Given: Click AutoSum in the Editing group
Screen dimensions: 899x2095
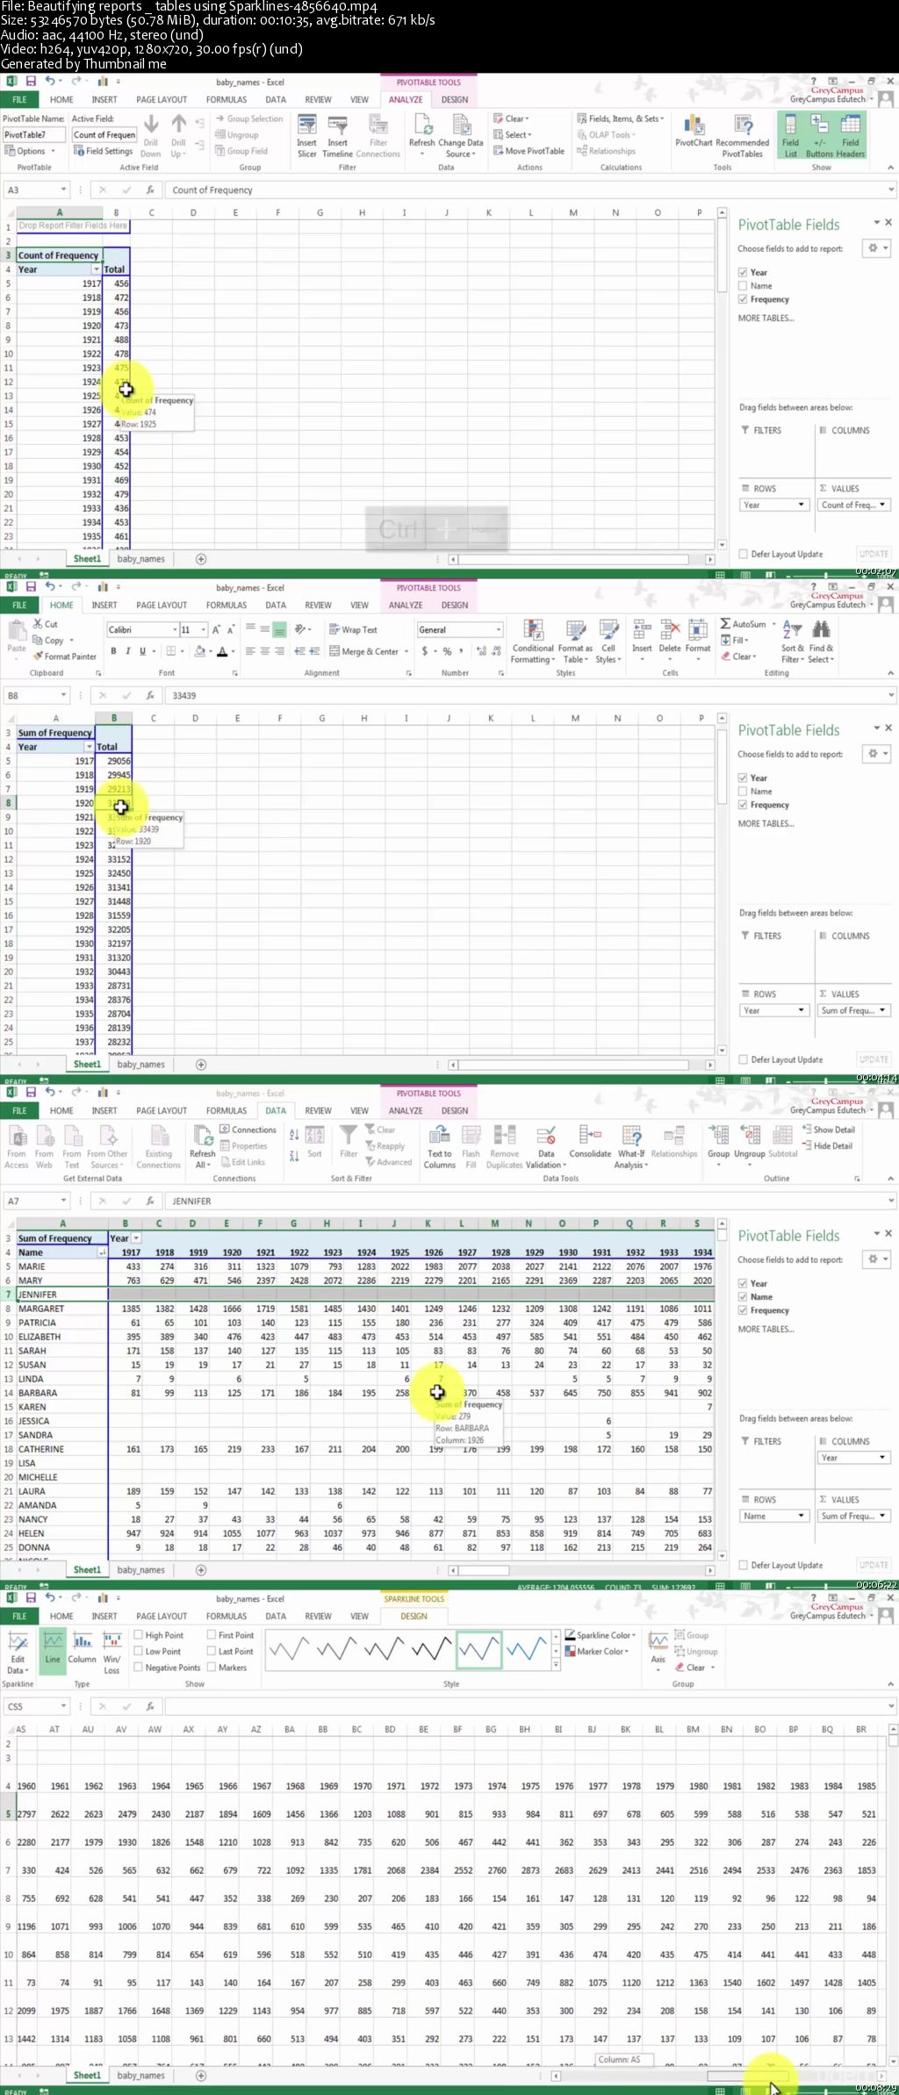Looking at the screenshot, I should (x=743, y=624).
